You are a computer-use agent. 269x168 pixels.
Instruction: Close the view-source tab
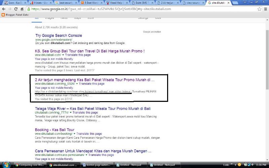(203, 3)
